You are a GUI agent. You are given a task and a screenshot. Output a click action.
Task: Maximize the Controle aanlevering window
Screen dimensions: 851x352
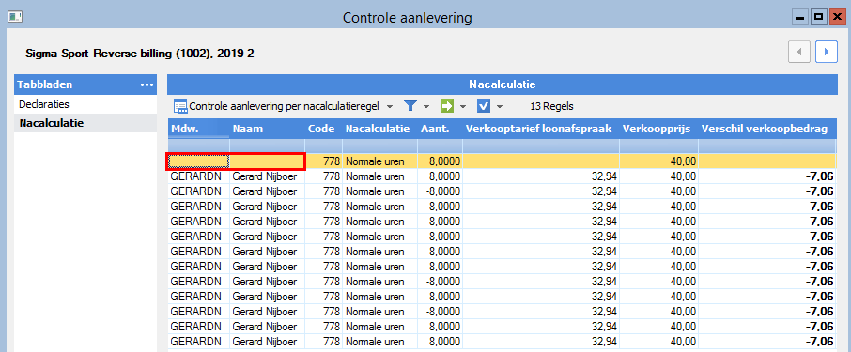(x=818, y=17)
